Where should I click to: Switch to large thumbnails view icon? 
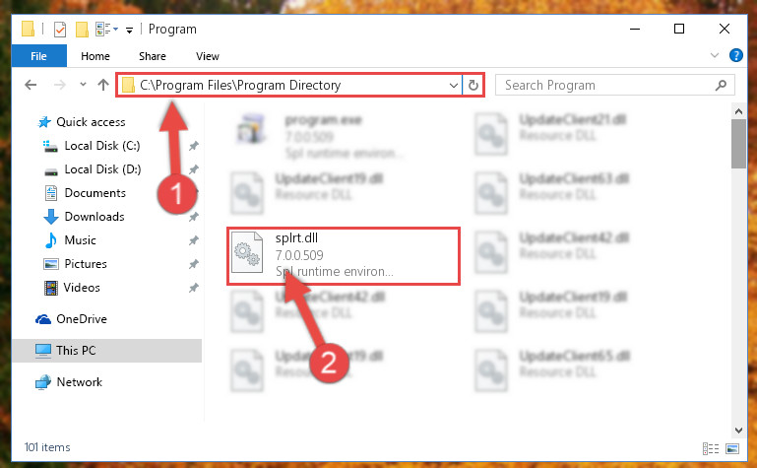[x=731, y=448]
